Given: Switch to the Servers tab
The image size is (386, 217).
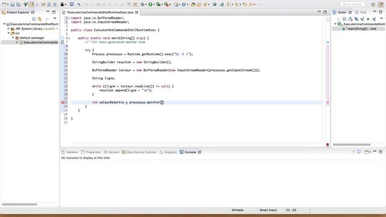Looking at the screenshot, I should click(112, 152).
